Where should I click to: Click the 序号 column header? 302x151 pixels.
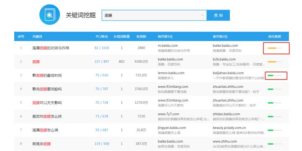[x=21, y=36]
